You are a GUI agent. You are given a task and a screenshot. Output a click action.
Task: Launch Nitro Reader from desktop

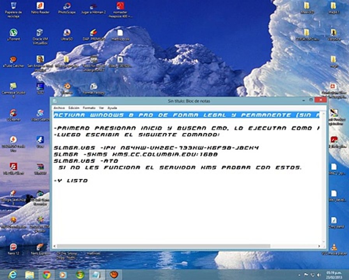click(x=40, y=8)
